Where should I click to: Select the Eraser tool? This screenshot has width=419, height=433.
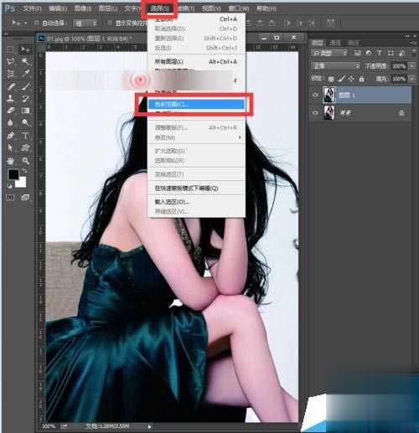(x=11, y=111)
